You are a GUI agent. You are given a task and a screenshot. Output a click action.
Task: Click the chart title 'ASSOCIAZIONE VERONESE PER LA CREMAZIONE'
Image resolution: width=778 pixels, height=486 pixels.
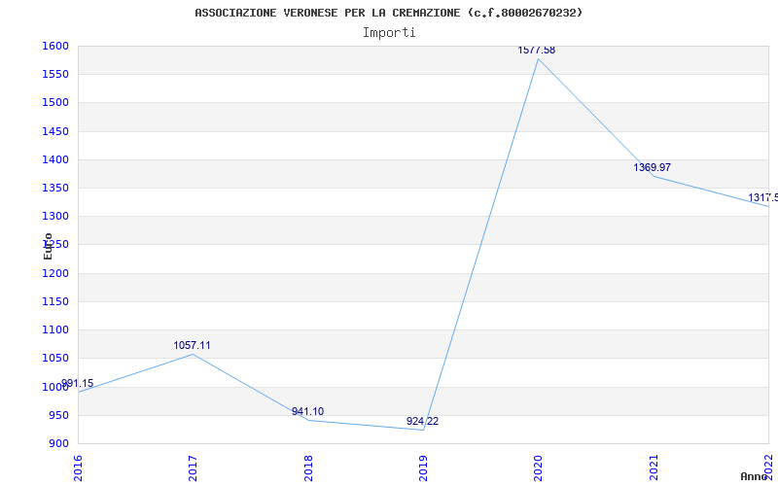(328, 13)
